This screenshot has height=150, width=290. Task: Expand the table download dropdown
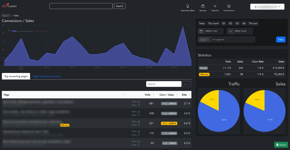point(187,84)
